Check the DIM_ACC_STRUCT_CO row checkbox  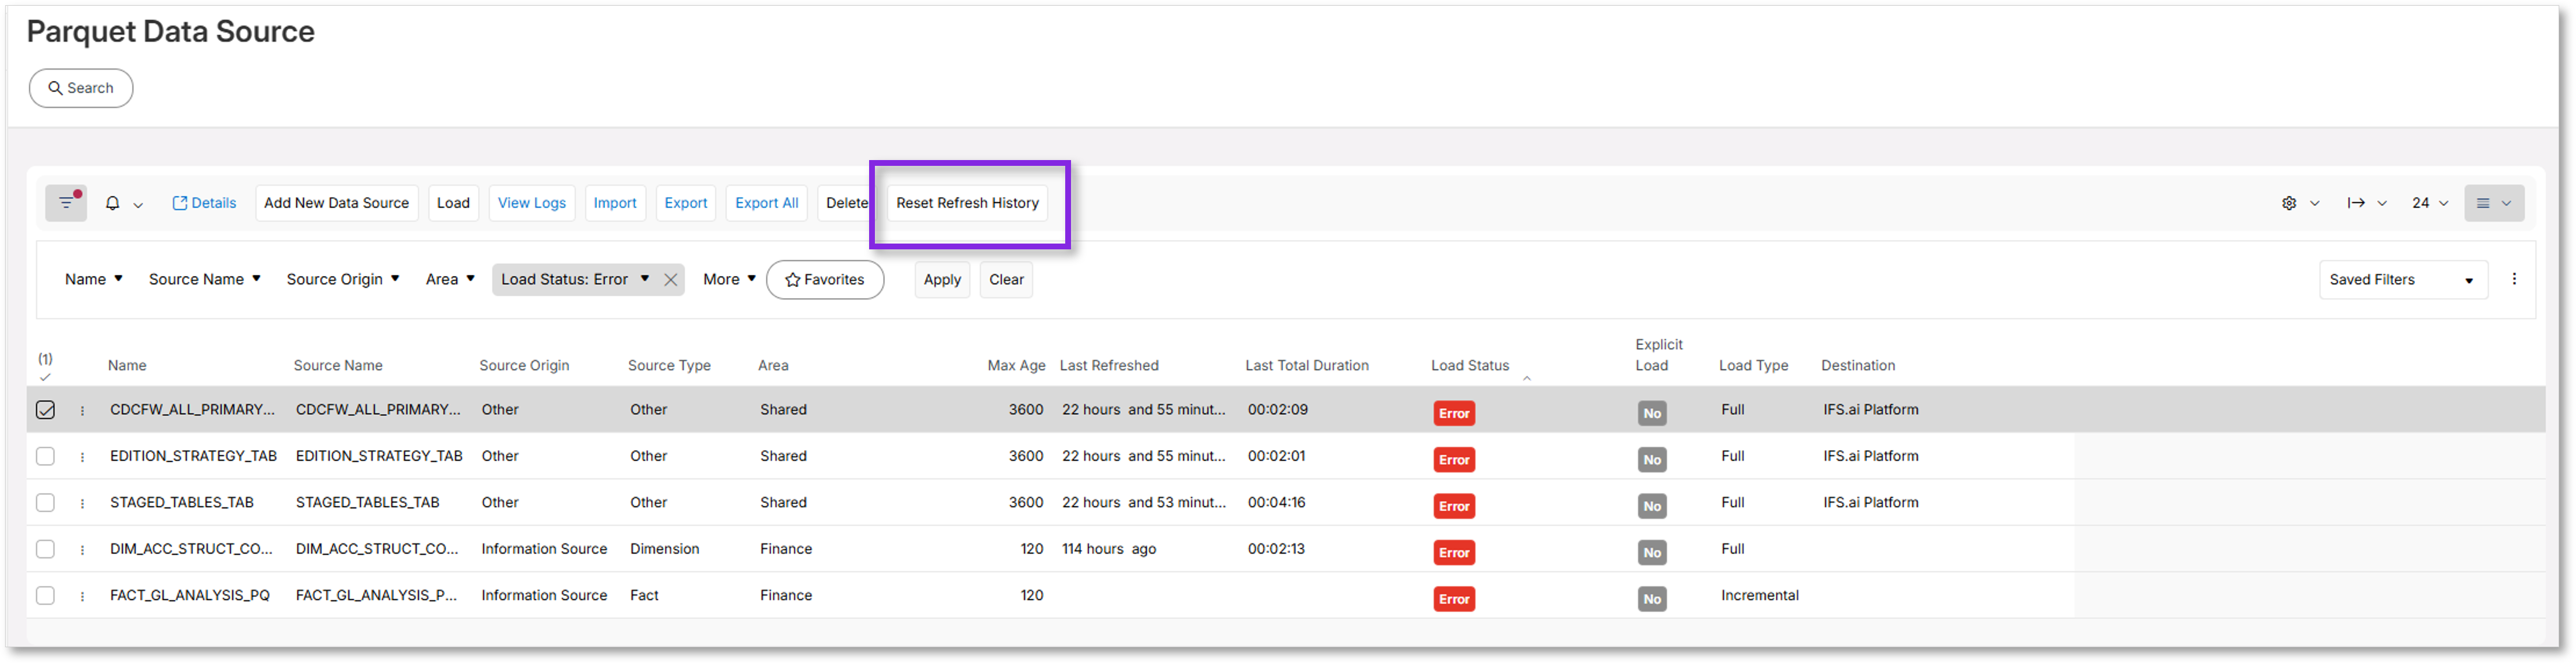click(45, 549)
